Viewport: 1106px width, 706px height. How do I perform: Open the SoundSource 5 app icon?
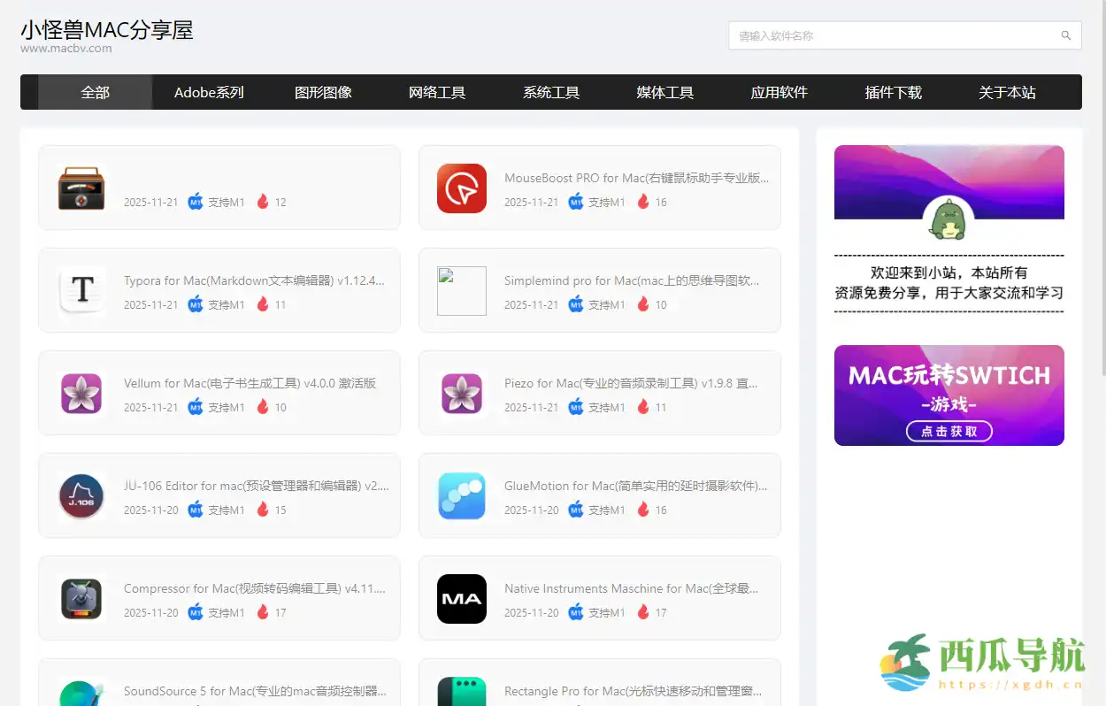click(x=81, y=690)
